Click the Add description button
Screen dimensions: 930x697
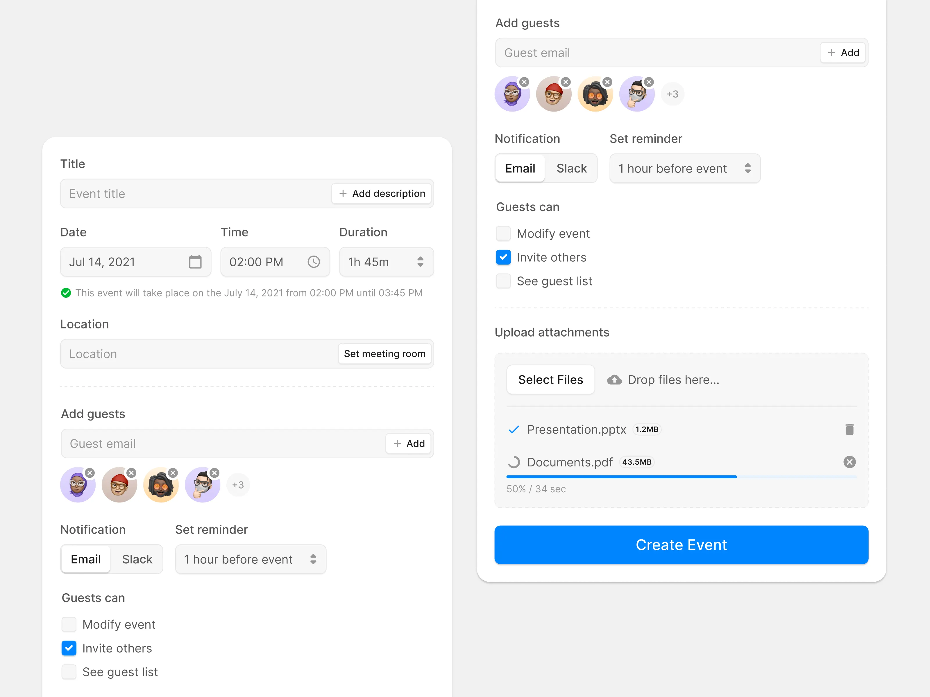pyautogui.click(x=382, y=194)
